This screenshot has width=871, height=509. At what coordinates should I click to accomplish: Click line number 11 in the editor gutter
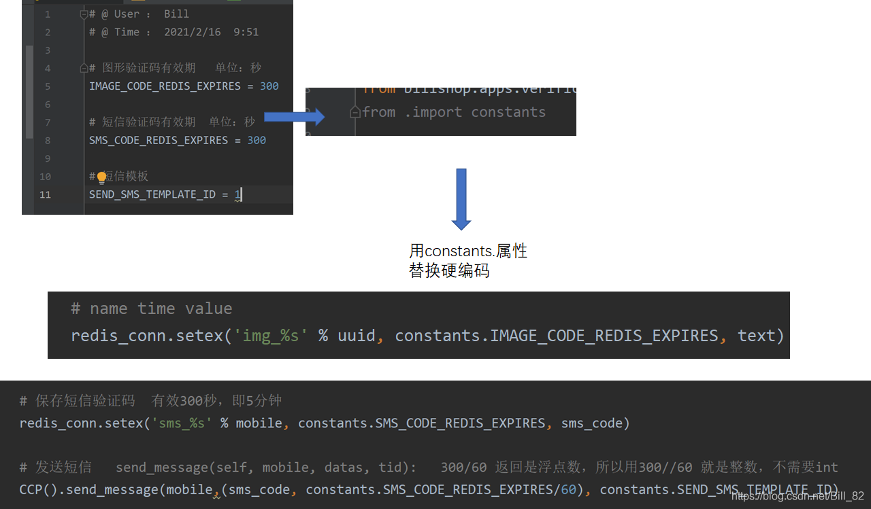(45, 194)
